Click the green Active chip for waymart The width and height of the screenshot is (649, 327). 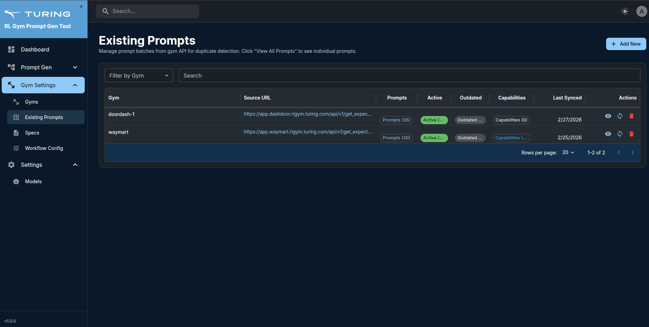(434, 138)
